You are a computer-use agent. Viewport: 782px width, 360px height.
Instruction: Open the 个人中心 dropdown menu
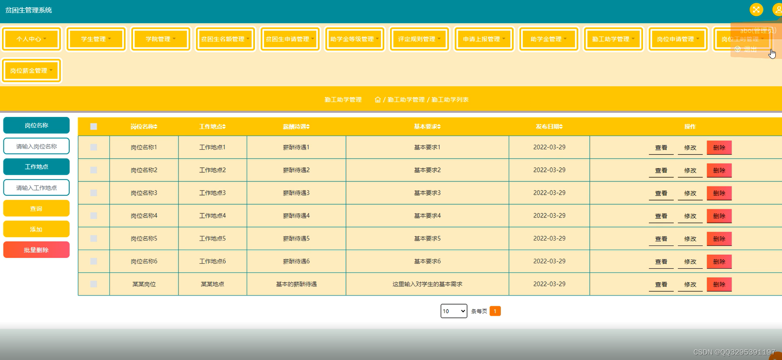click(31, 39)
